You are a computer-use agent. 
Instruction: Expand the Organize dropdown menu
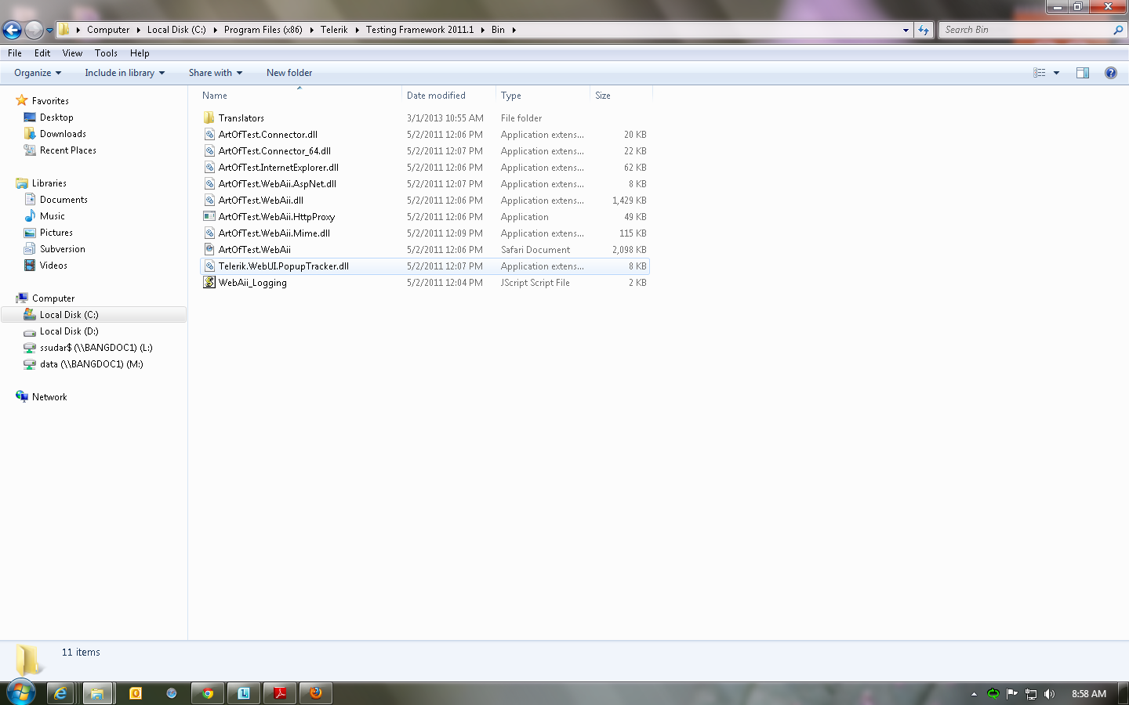37,73
